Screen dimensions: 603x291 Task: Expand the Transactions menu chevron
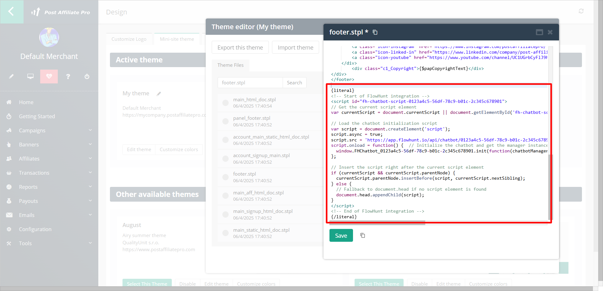coord(90,172)
